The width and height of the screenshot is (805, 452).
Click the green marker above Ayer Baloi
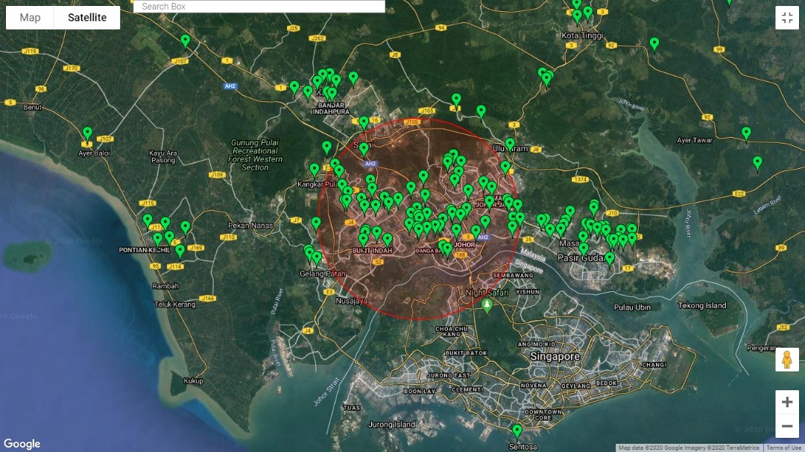pyautogui.click(x=87, y=133)
